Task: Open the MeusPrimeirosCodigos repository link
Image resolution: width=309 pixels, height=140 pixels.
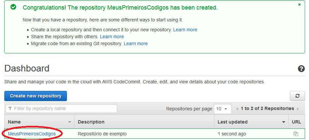Action: pos(32,134)
